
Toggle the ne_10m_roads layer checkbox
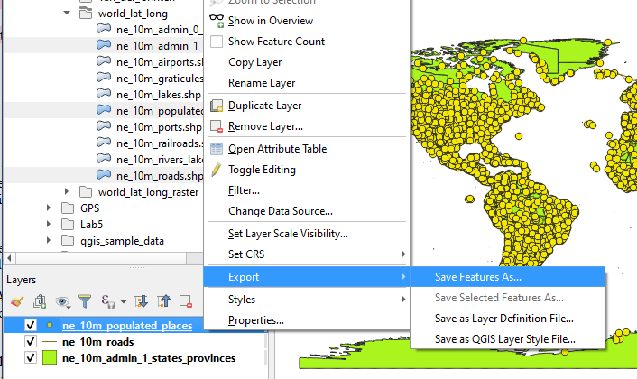[x=31, y=342]
